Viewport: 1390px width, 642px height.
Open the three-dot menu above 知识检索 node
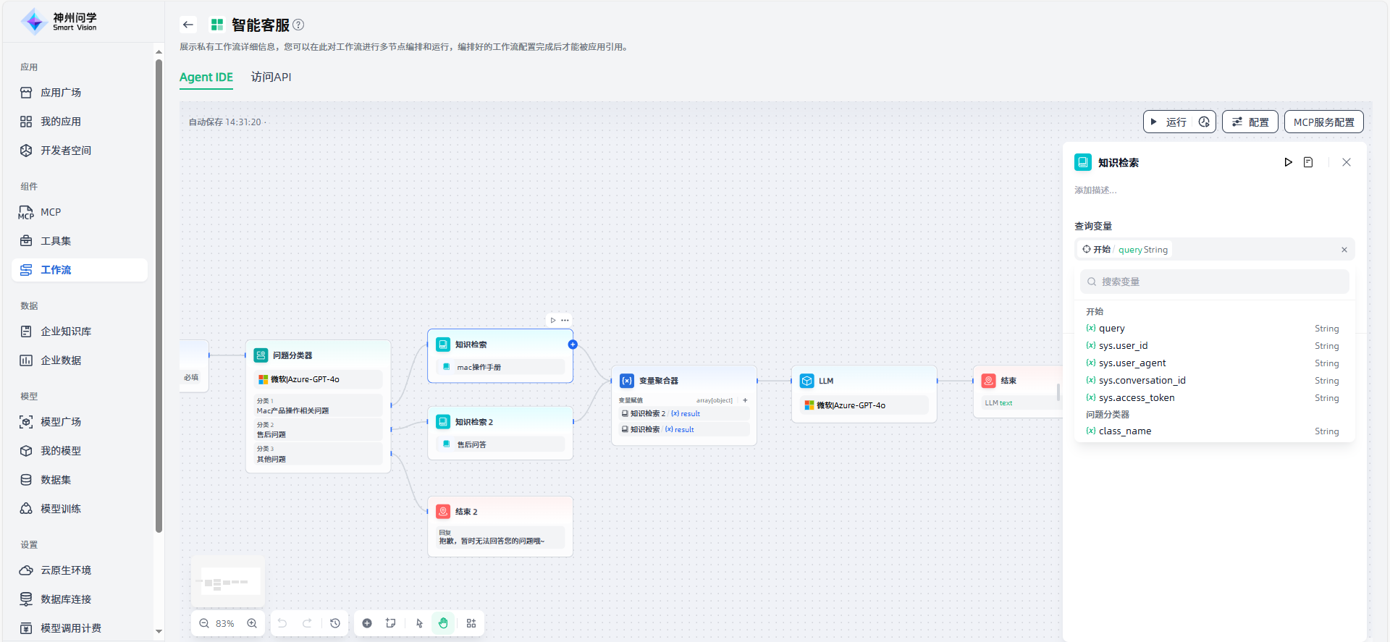[565, 320]
